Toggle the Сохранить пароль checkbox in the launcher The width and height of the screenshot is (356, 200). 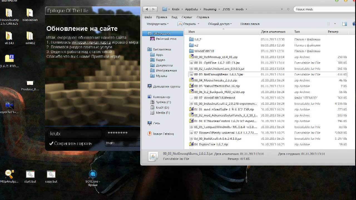pos(51,143)
